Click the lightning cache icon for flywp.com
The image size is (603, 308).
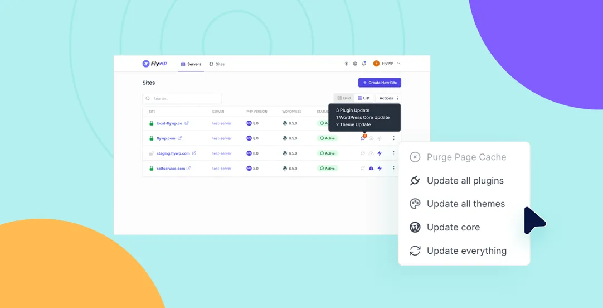(x=380, y=138)
